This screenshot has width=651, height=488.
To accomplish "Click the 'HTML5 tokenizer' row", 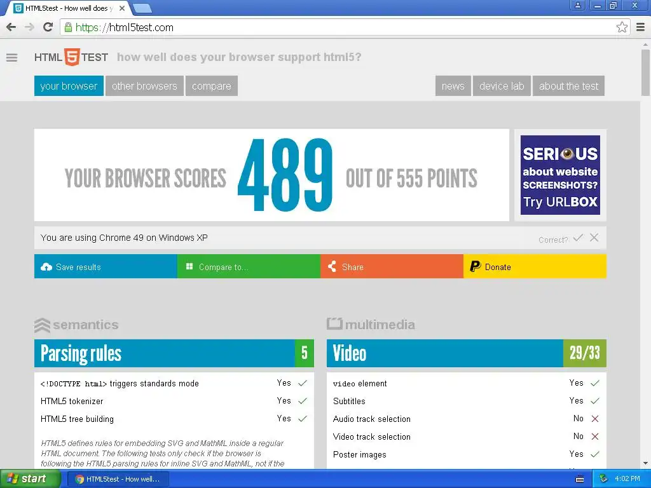I will tap(174, 402).
